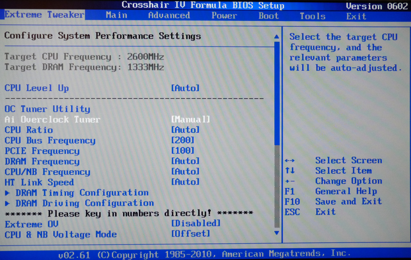Screen dimensions: 411x260
Task: Open the Advanced tab
Action: [x=169, y=15]
